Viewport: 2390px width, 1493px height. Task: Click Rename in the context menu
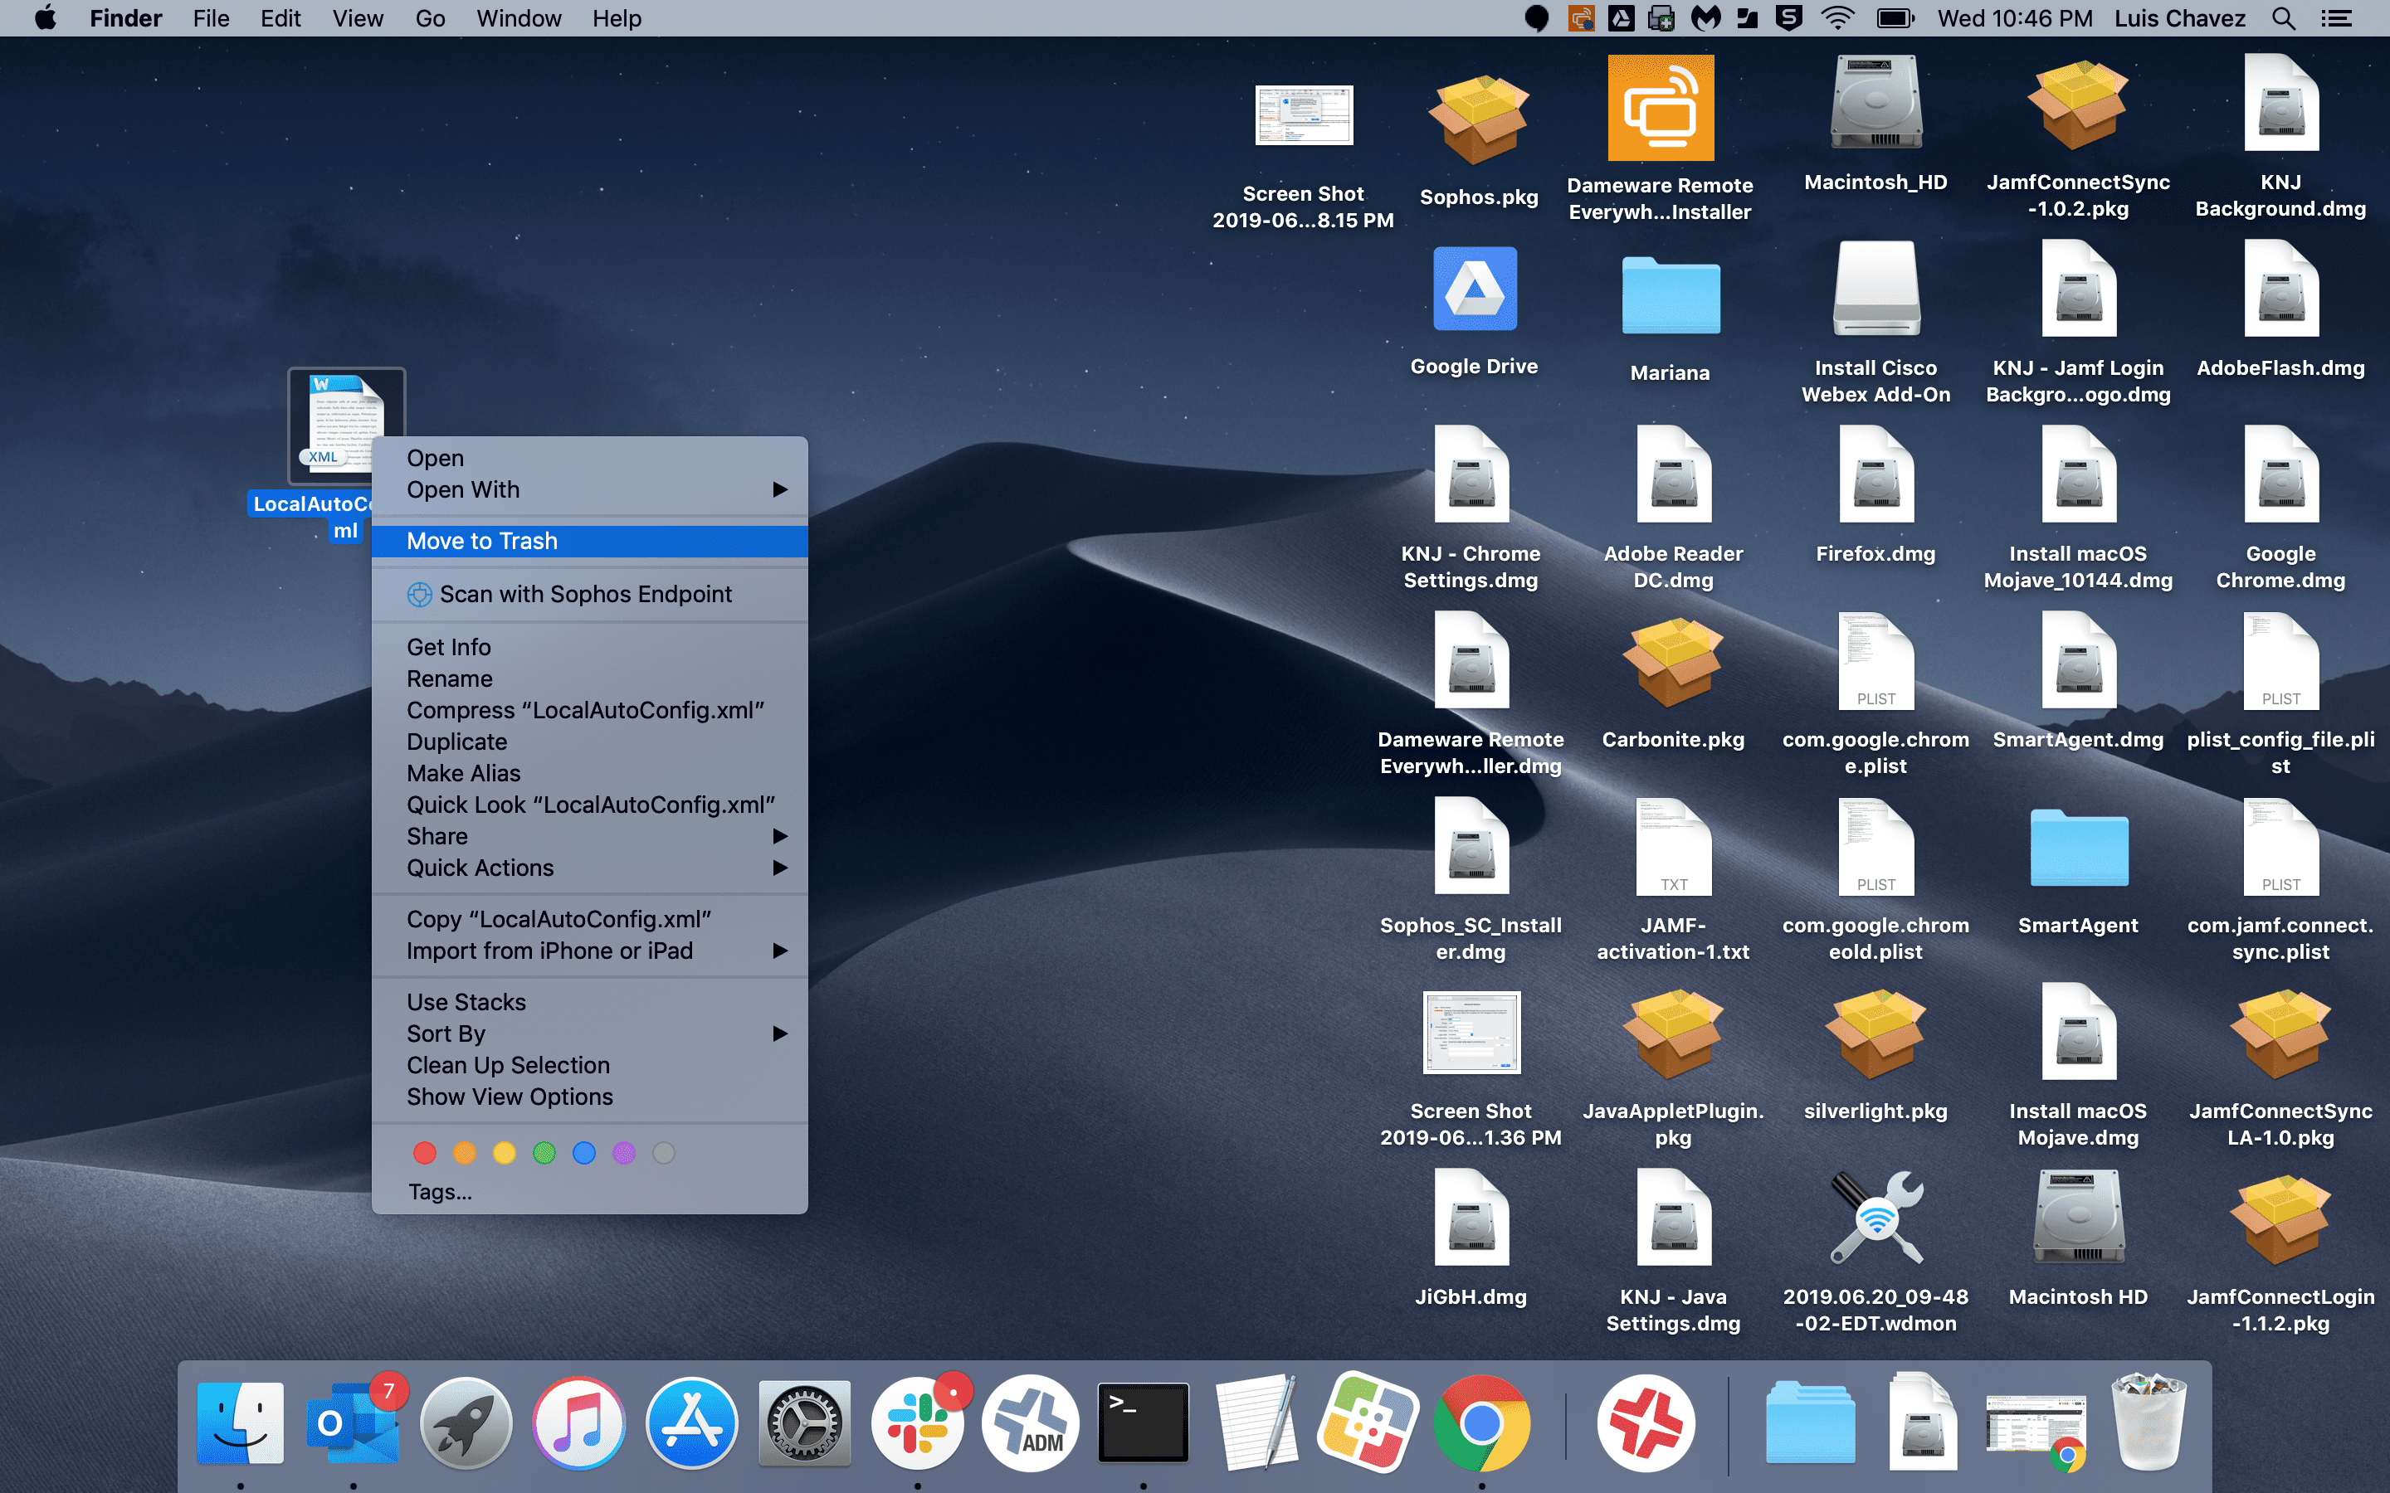click(449, 678)
